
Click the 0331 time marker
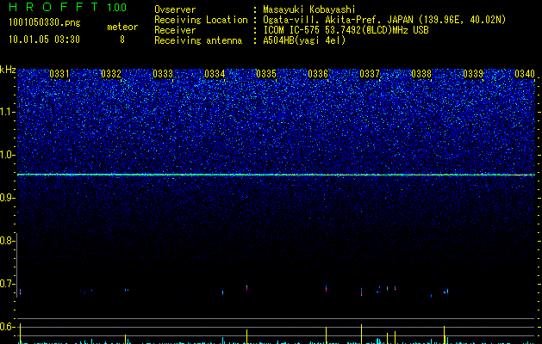(x=59, y=74)
